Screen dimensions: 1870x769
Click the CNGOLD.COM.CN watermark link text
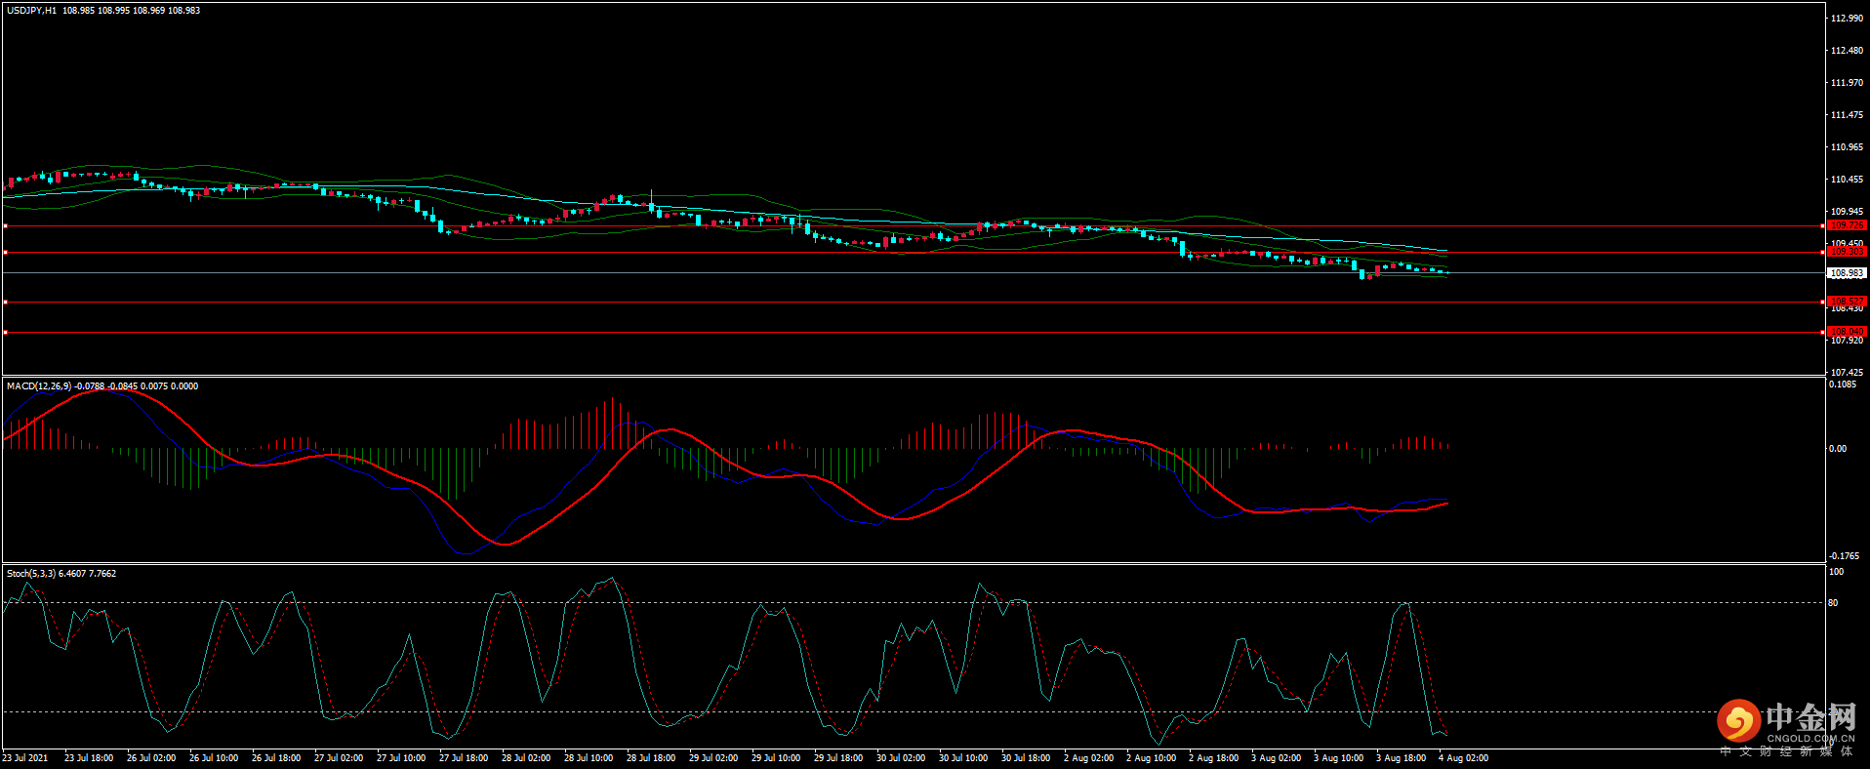point(1809,739)
